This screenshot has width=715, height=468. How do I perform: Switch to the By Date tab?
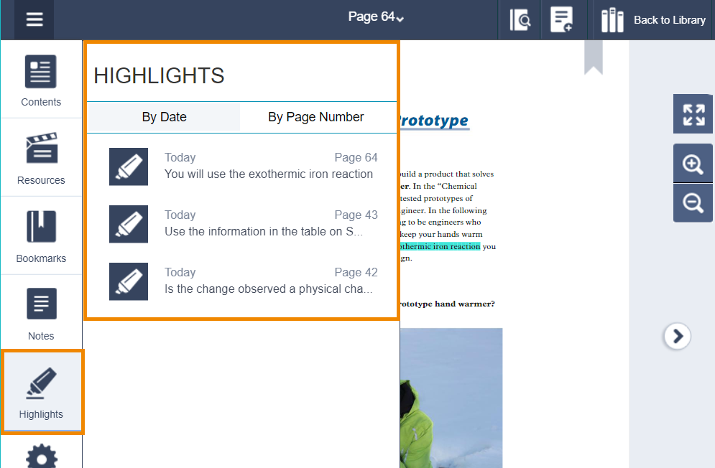coord(164,117)
